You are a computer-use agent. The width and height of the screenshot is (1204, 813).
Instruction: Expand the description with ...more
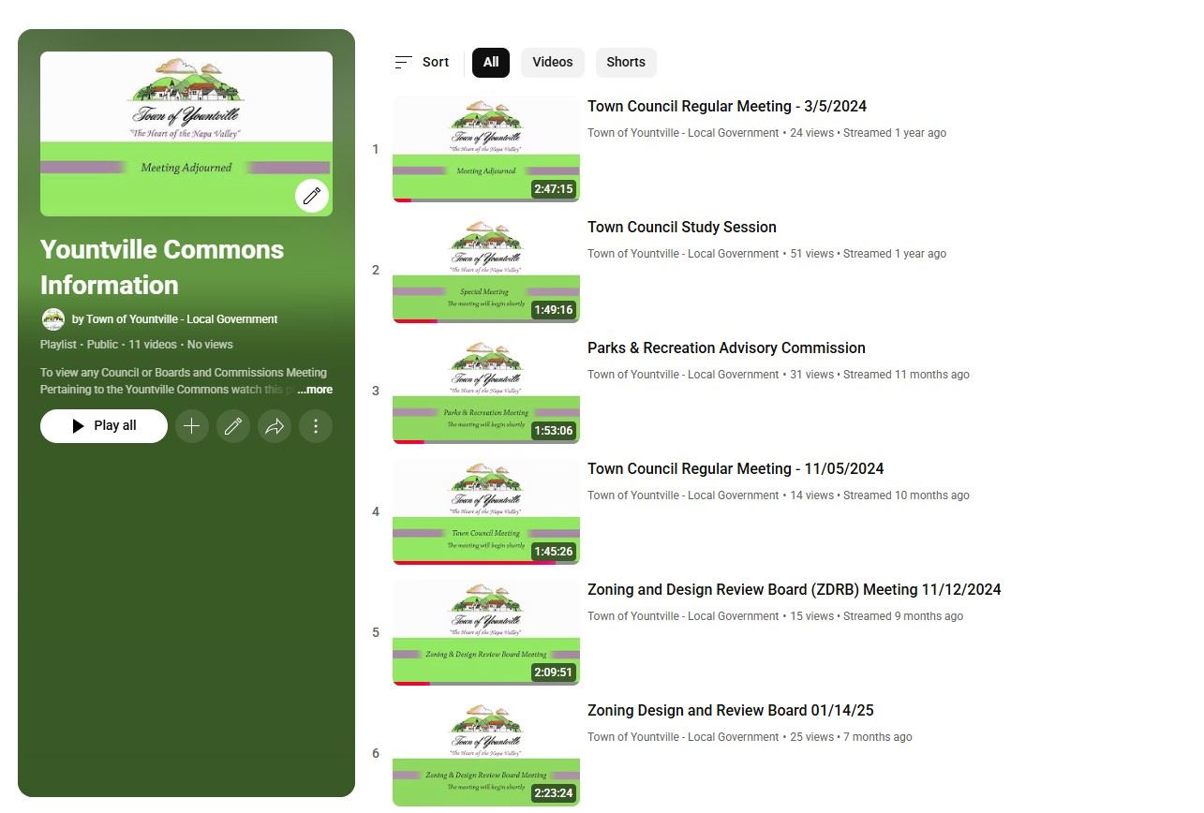coord(315,390)
